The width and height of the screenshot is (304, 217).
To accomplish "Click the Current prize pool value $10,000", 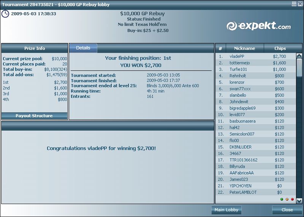I will click(59, 59).
